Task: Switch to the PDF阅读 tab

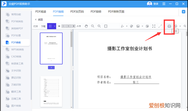Action: coord(41,11)
